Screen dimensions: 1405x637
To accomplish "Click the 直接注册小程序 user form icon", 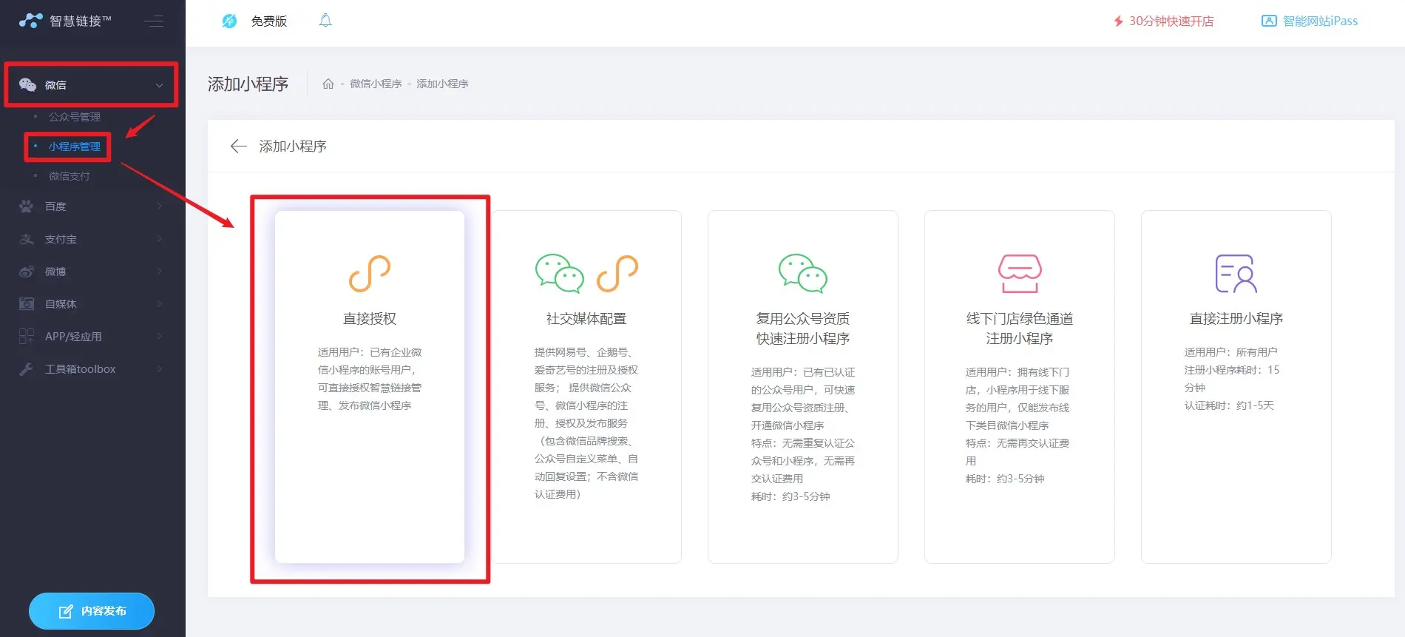I will (x=1236, y=274).
